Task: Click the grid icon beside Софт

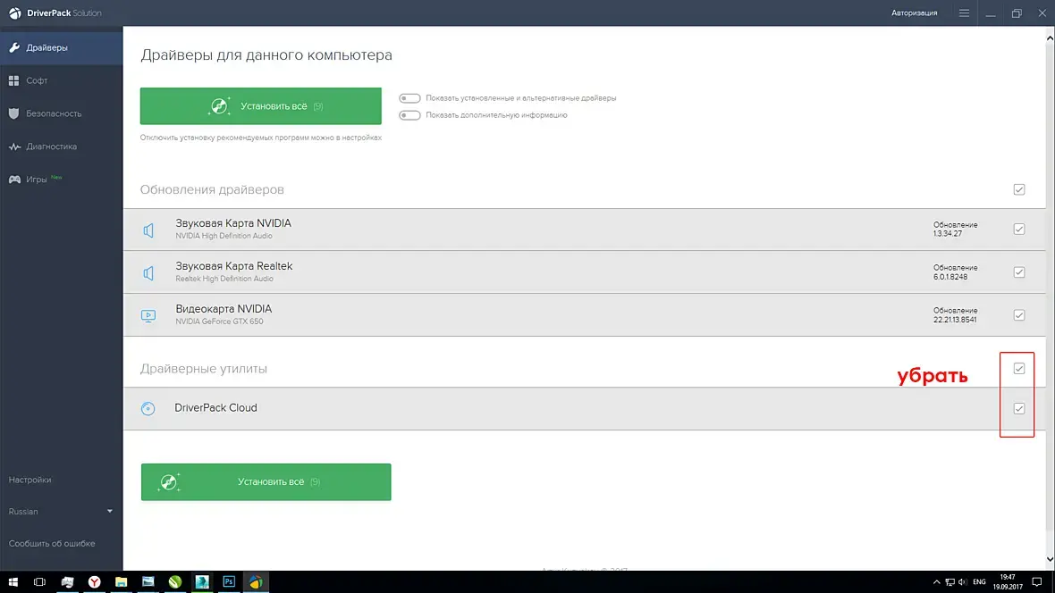Action: (14, 80)
